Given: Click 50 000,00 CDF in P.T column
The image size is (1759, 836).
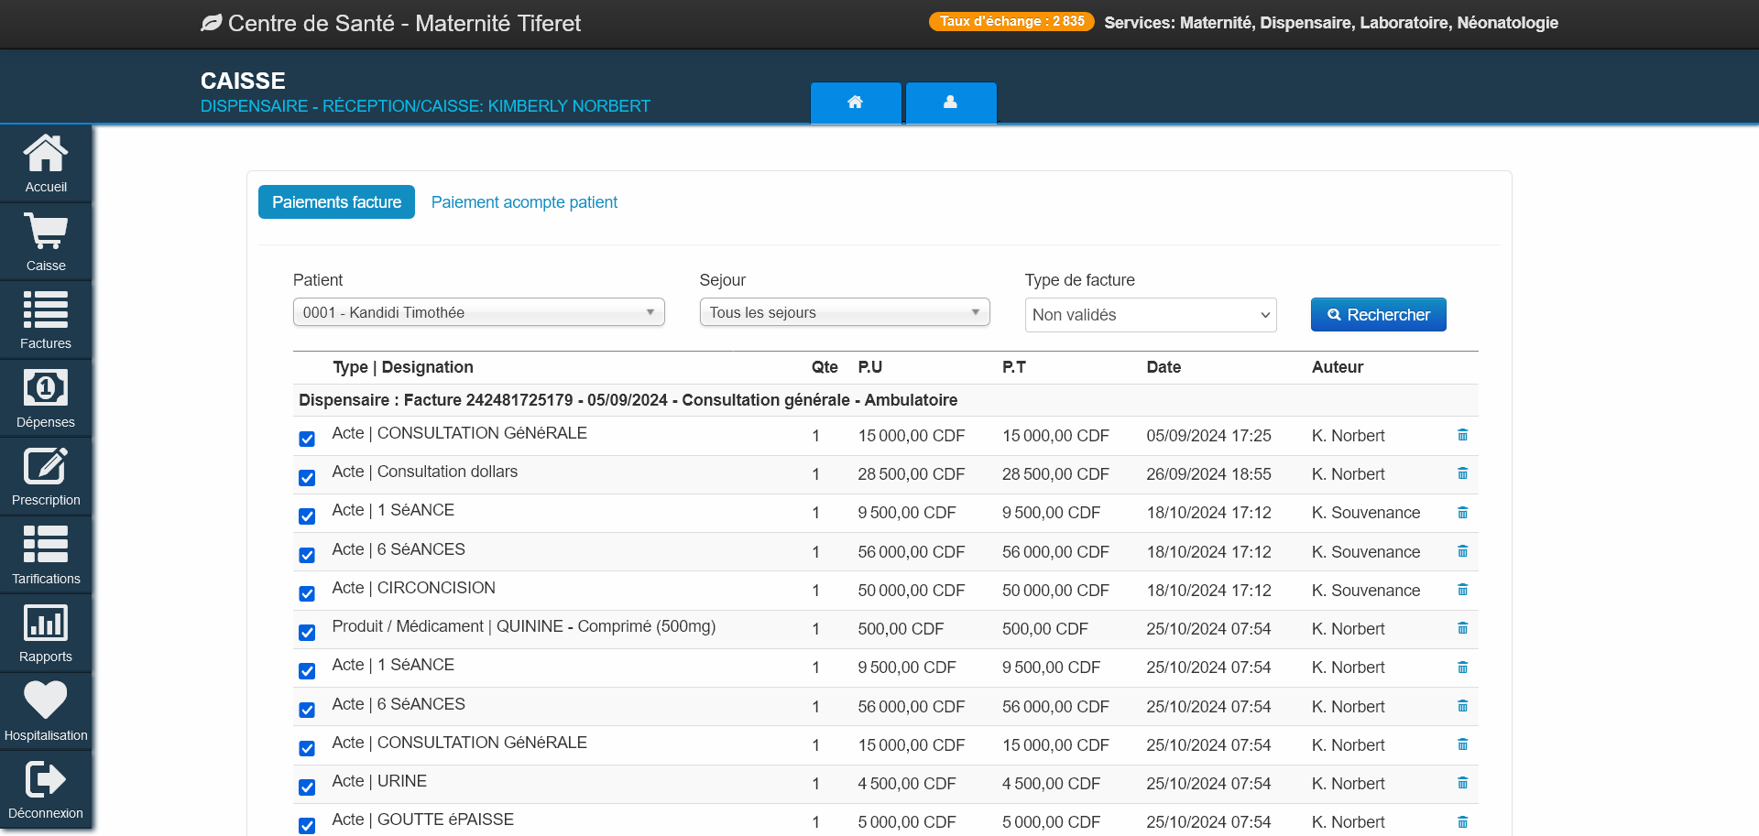Looking at the screenshot, I should click(x=1055, y=591).
